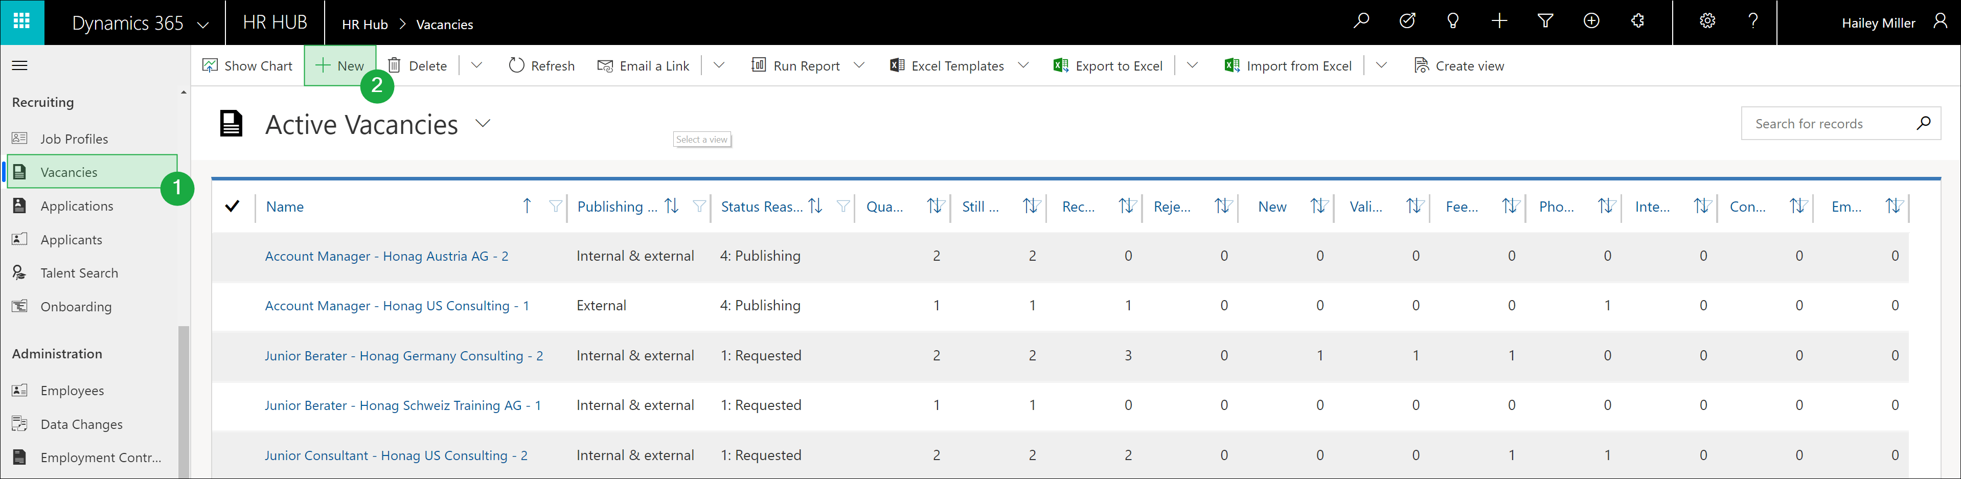Open the global search magnifier icon
This screenshot has height=479, width=1961.
click(x=1362, y=21)
